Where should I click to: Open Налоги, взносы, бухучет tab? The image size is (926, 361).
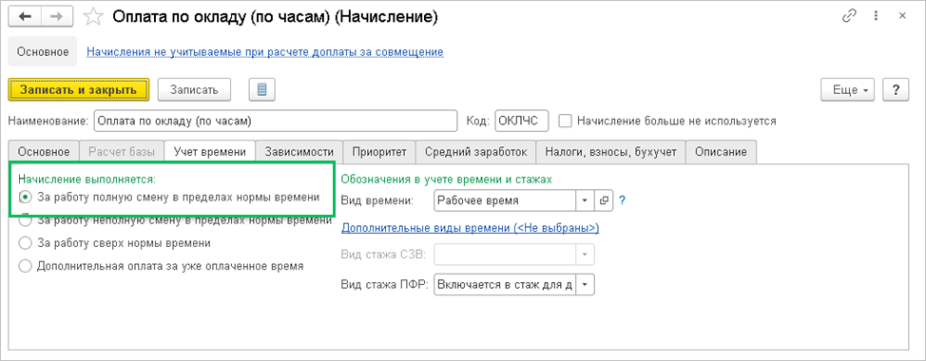click(610, 152)
